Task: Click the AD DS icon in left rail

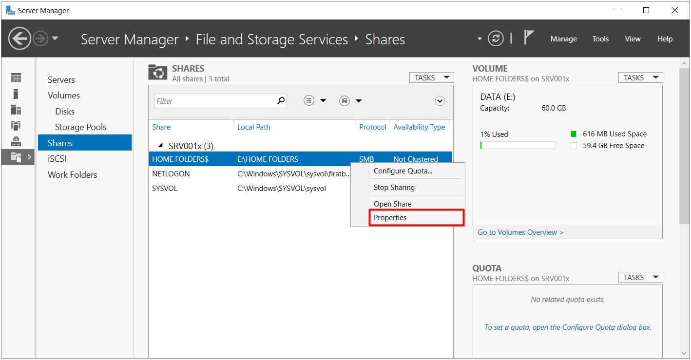Action: [x=16, y=125]
